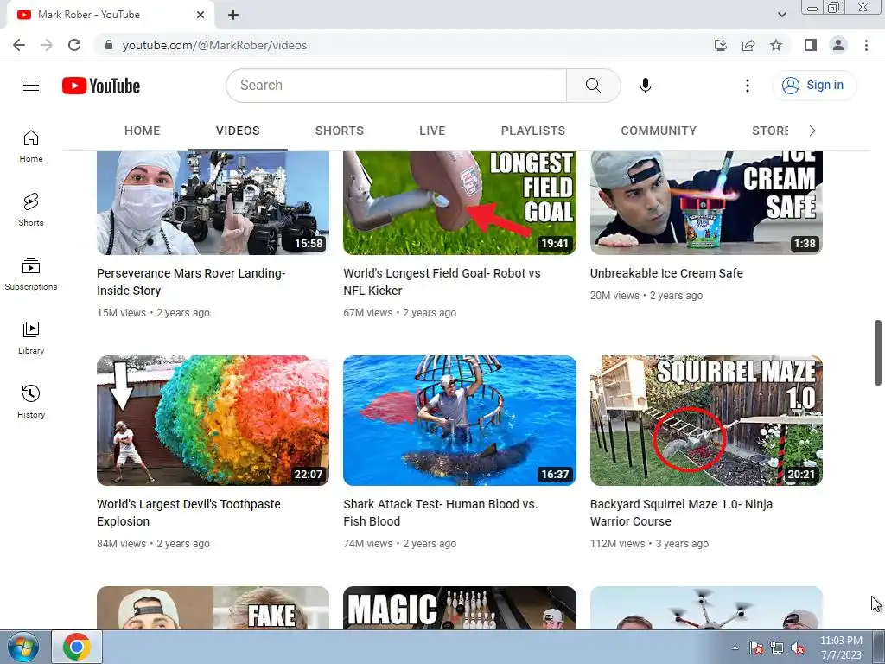Open the COMMUNITY channel tab
Image resolution: width=885 pixels, height=664 pixels.
(659, 131)
